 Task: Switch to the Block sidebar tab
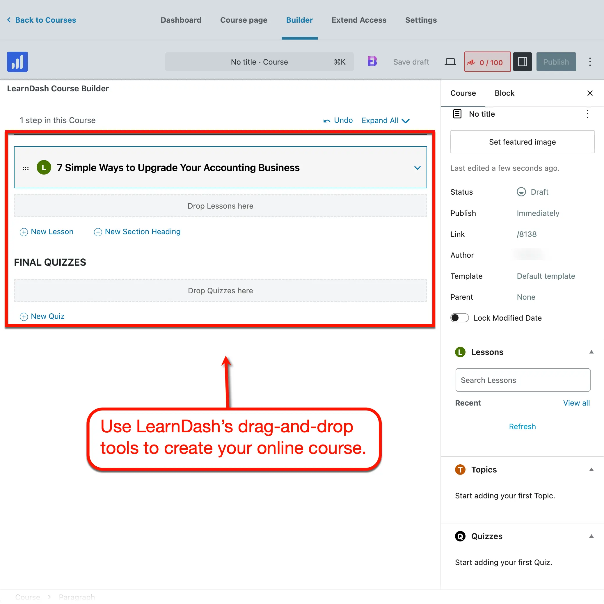tap(504, 93)
